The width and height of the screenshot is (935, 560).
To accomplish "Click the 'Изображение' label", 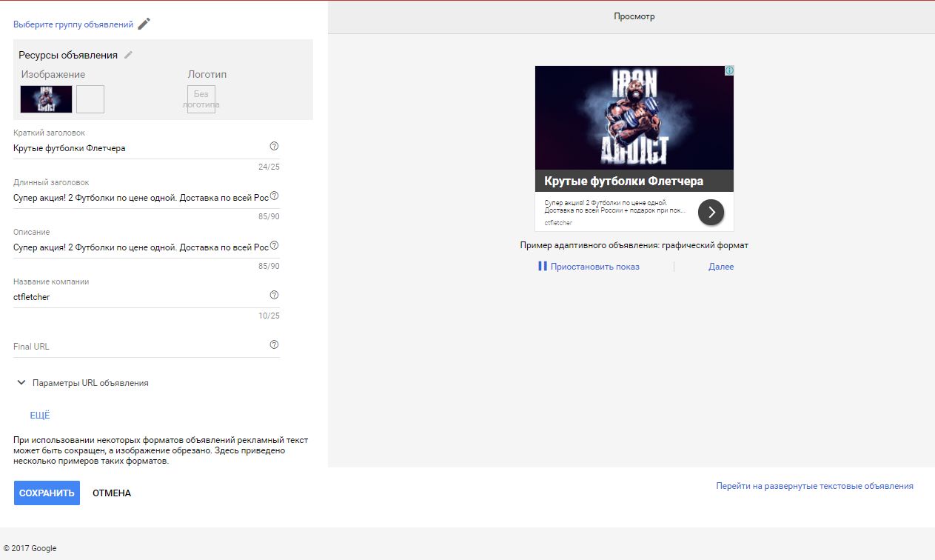I will pos(53,75).
